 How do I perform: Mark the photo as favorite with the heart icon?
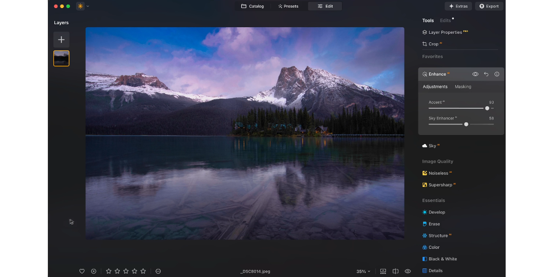pyautogui.click(x=82, y=271)
